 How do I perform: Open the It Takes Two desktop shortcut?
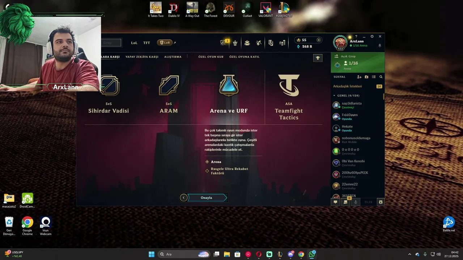point(156,10)
